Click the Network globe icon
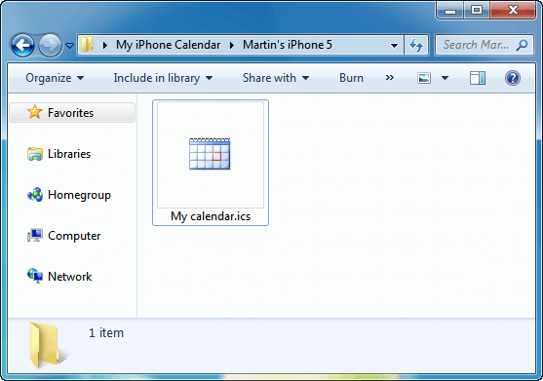The width and height of the screenshot is (543, 381). pos(35,276)
